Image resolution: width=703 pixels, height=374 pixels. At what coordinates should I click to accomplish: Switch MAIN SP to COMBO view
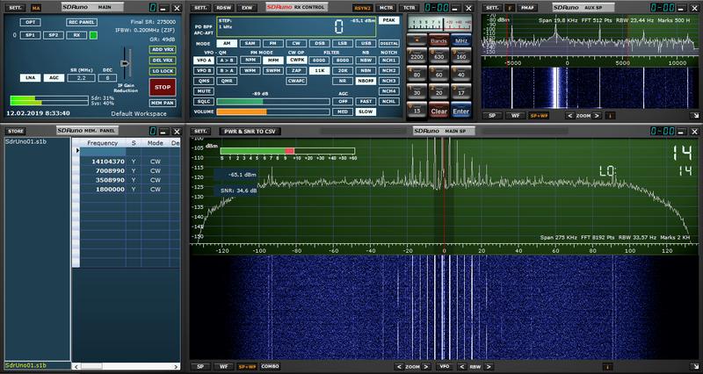point(270,366)
